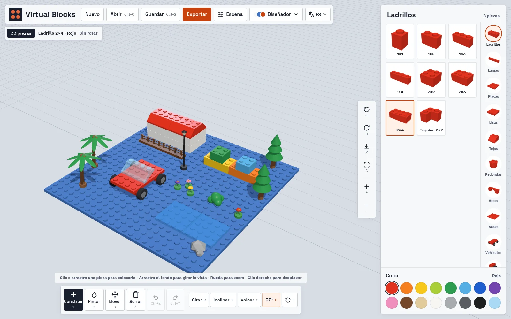
Task: Switch to the Pintar tool
Action: tap(94, 300)
